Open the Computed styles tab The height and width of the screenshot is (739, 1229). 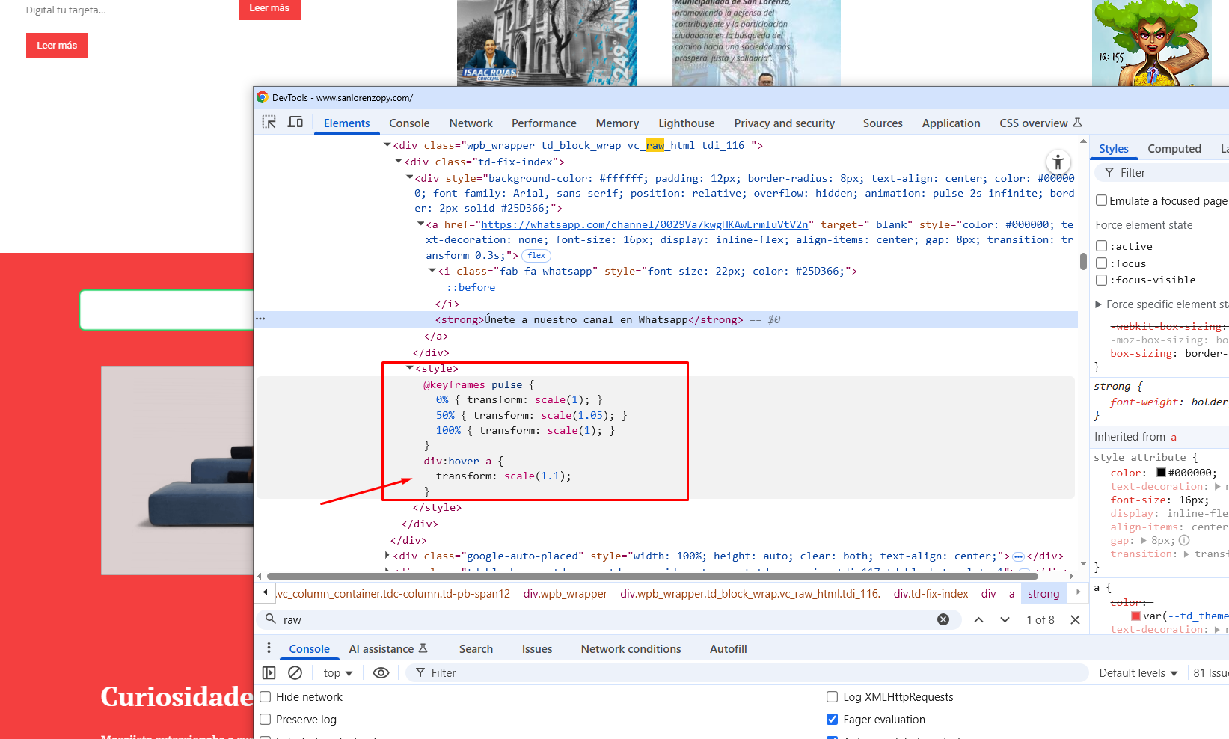point(1174,149)
